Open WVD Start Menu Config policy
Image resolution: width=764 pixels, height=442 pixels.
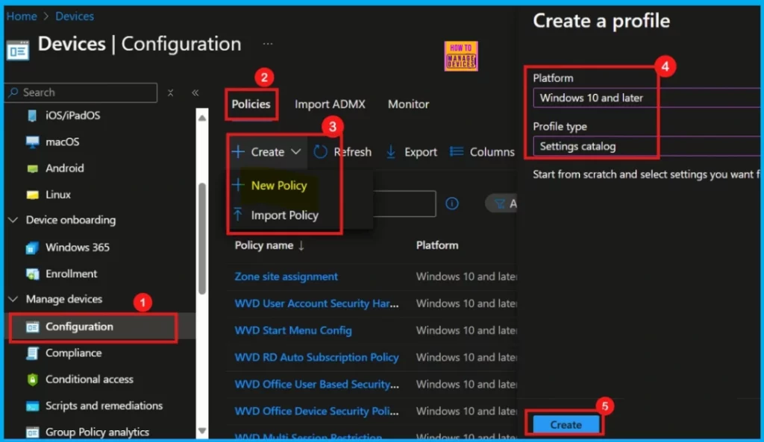tap(292, 330)
